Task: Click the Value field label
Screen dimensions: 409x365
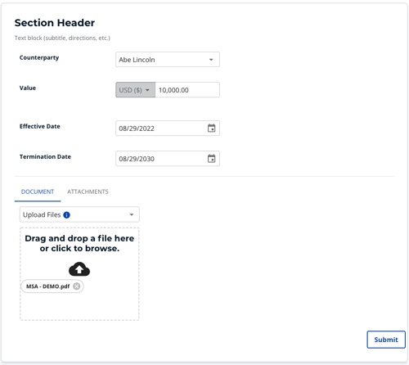Action: [x=28, y=88]
